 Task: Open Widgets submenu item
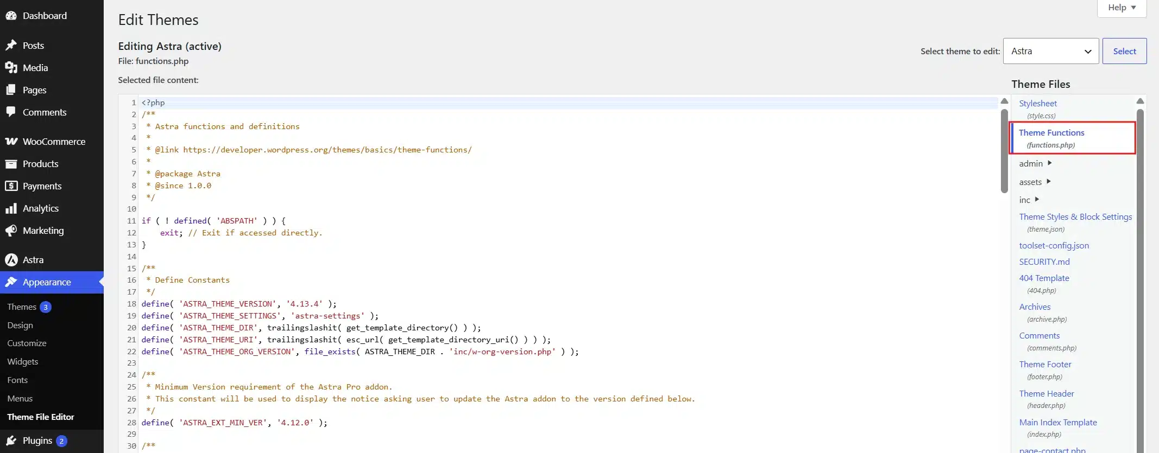(23, 361)
